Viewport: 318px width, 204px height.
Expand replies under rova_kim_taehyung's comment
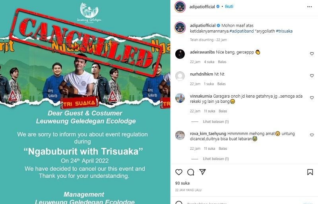pos(216,159)
